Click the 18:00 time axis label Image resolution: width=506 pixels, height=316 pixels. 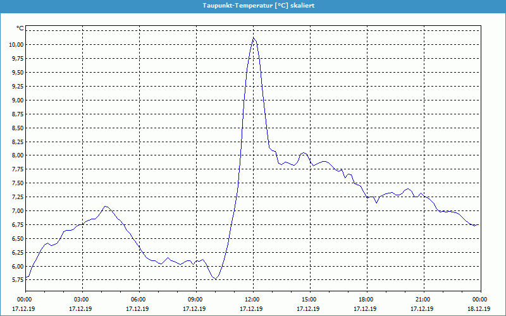click(x=366, y=300)
